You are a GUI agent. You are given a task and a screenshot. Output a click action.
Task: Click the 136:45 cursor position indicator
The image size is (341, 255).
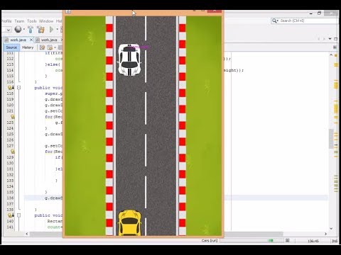[x=313, y=241]
